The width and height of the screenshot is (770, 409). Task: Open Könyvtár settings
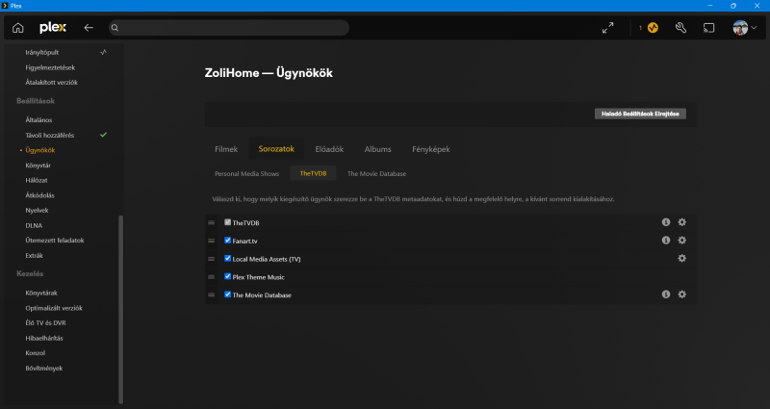38,166
